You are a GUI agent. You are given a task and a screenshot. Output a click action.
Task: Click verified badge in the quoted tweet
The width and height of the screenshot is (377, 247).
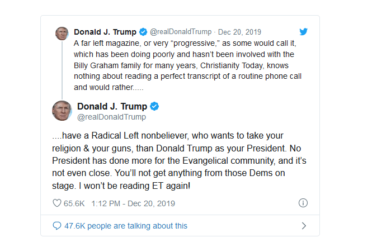pos(143,32)
